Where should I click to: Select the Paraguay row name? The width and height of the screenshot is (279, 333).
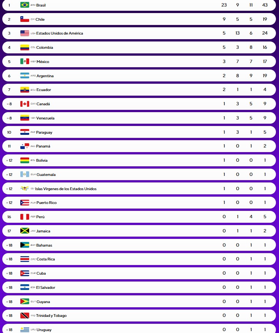[44, 132]
